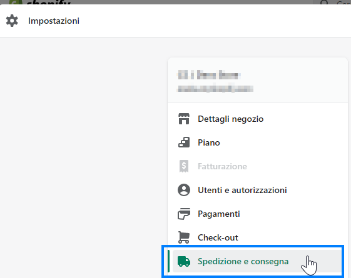Click the search magnifier icon at top right
Image resolution: width=351 pixels, height=278 pixels.
coord(324,2)
